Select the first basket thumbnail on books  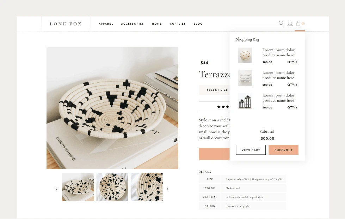[78, 187]
